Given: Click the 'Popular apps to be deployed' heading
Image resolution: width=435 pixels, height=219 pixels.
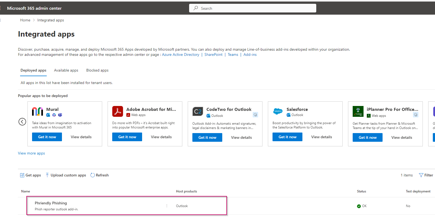Looking at the screenshot, I should point(43,96).
